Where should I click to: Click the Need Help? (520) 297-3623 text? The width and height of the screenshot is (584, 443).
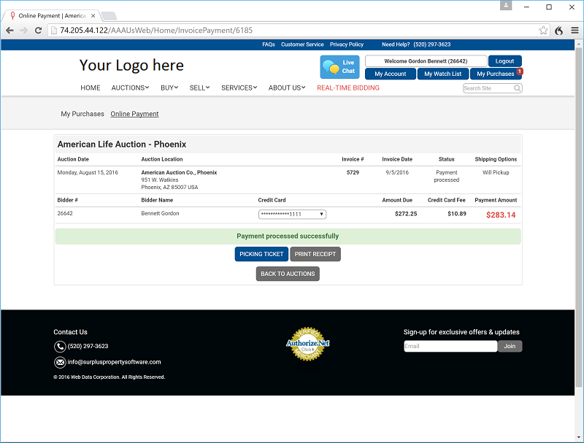point(416,45)
